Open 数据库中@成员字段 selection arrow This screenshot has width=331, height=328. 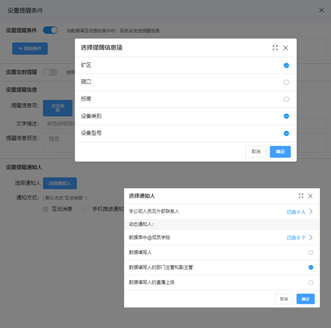pos(311,237)
